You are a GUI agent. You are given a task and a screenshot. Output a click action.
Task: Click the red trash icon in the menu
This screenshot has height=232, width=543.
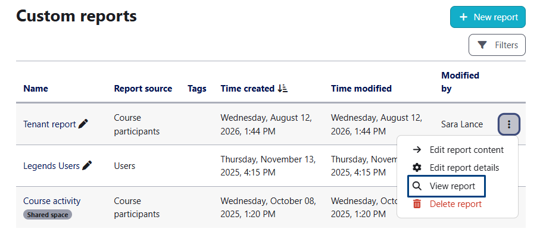point(417,204)
